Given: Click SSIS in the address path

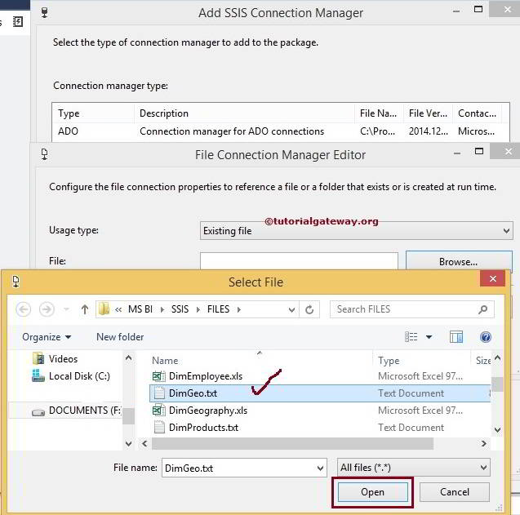Looking at the screenshot, I should pyautogui.click(x=180, y=309).
